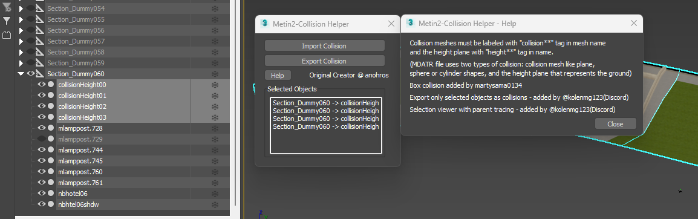Click helper icon of Section_Dummy058

click(x=40, y=52)
